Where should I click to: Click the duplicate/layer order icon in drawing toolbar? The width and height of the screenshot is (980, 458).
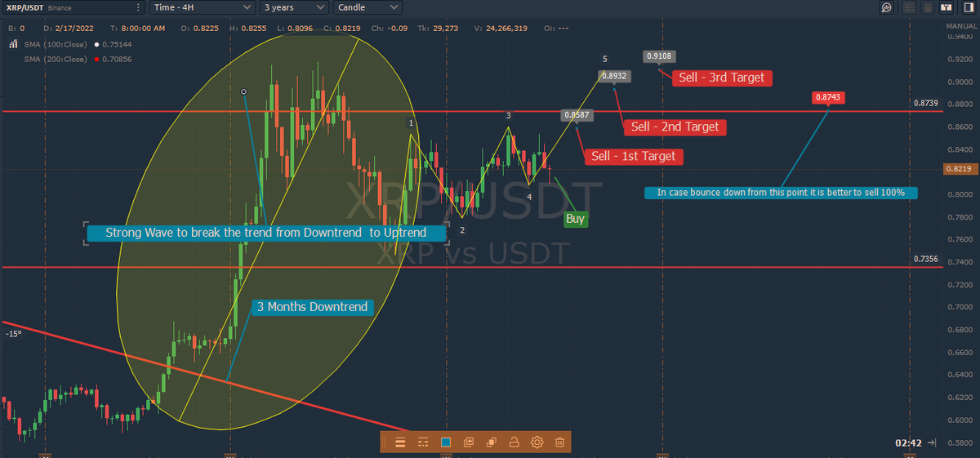492,442
